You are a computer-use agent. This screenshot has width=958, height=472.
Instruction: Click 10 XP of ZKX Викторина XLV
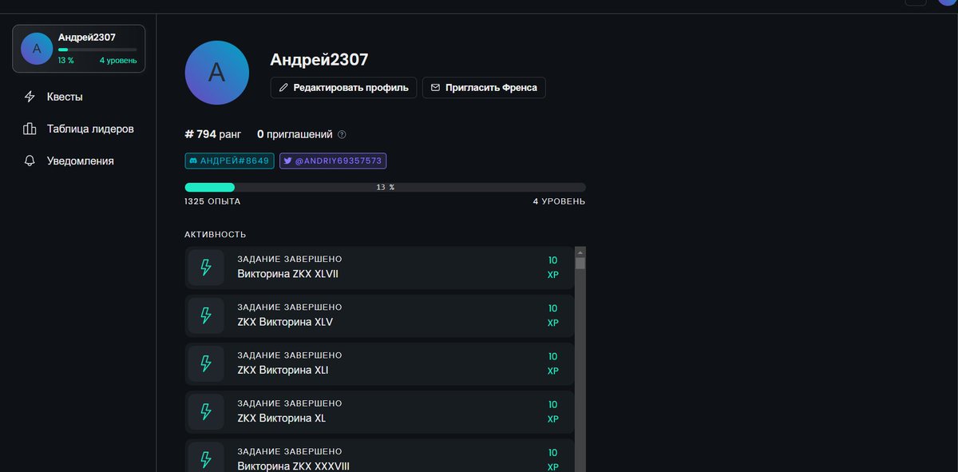(x=552, y=315)
